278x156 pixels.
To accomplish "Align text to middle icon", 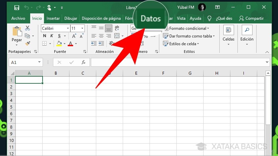I will tap(101, 28).
